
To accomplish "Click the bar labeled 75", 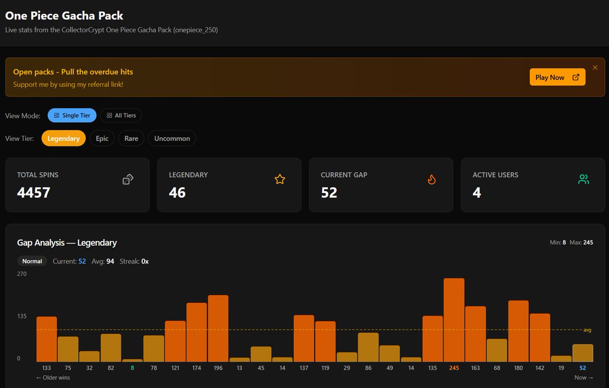I will click(68, 349).
